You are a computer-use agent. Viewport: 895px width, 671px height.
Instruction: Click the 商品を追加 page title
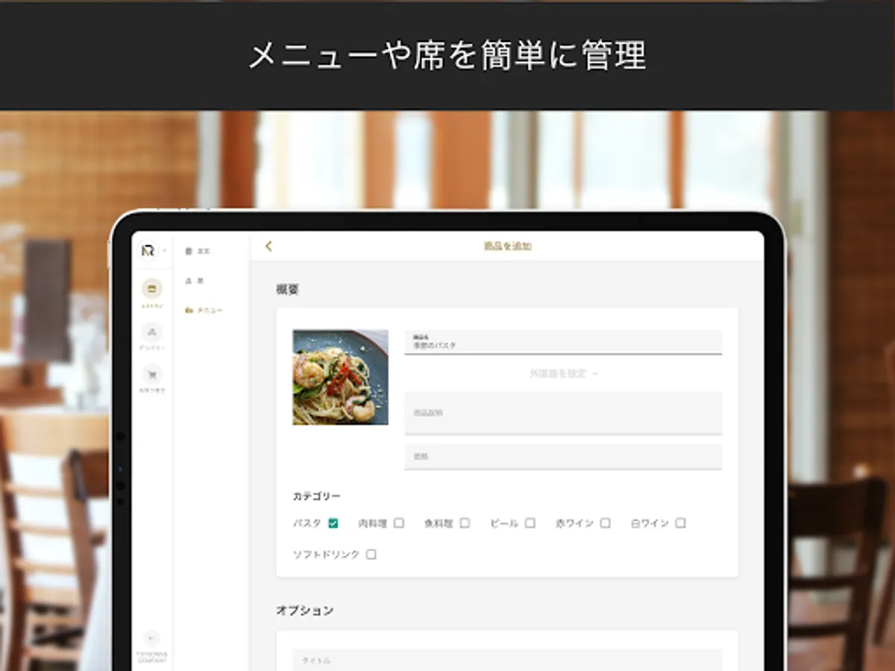point(507,246)
